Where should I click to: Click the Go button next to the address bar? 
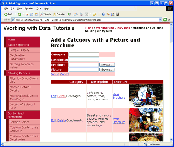pos(167,20)
